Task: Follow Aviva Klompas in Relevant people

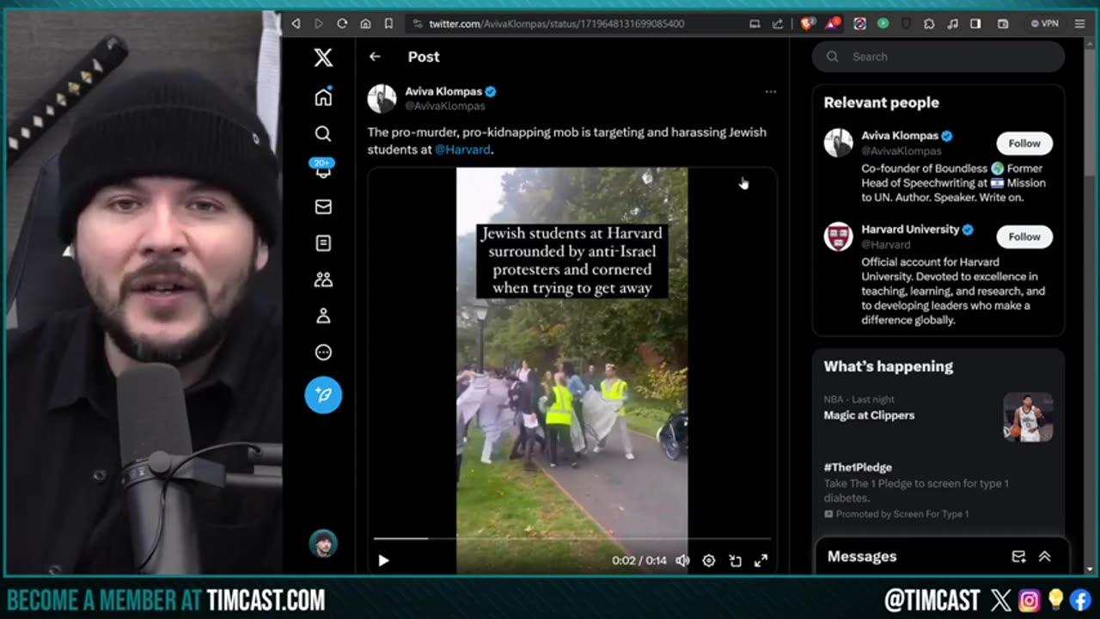Action: coord(1024,144)
